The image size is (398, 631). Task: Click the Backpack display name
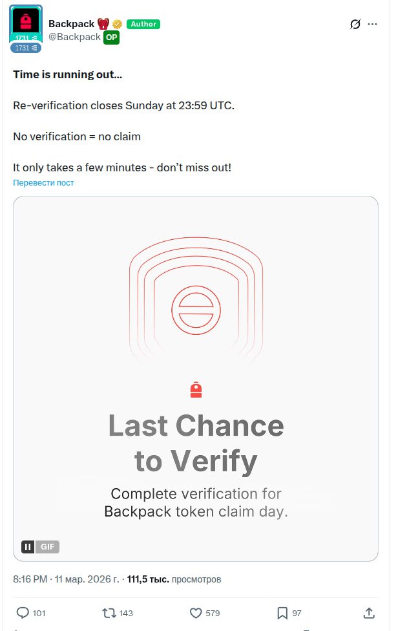[x=72, y=24]
